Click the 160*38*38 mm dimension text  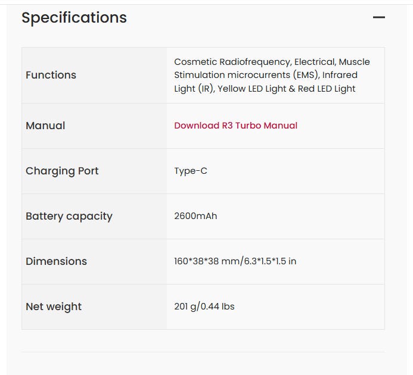click(206, 261)
